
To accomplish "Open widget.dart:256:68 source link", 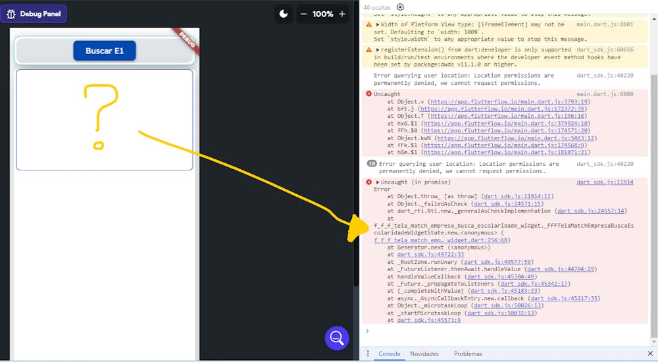I will tap(441, 240).
